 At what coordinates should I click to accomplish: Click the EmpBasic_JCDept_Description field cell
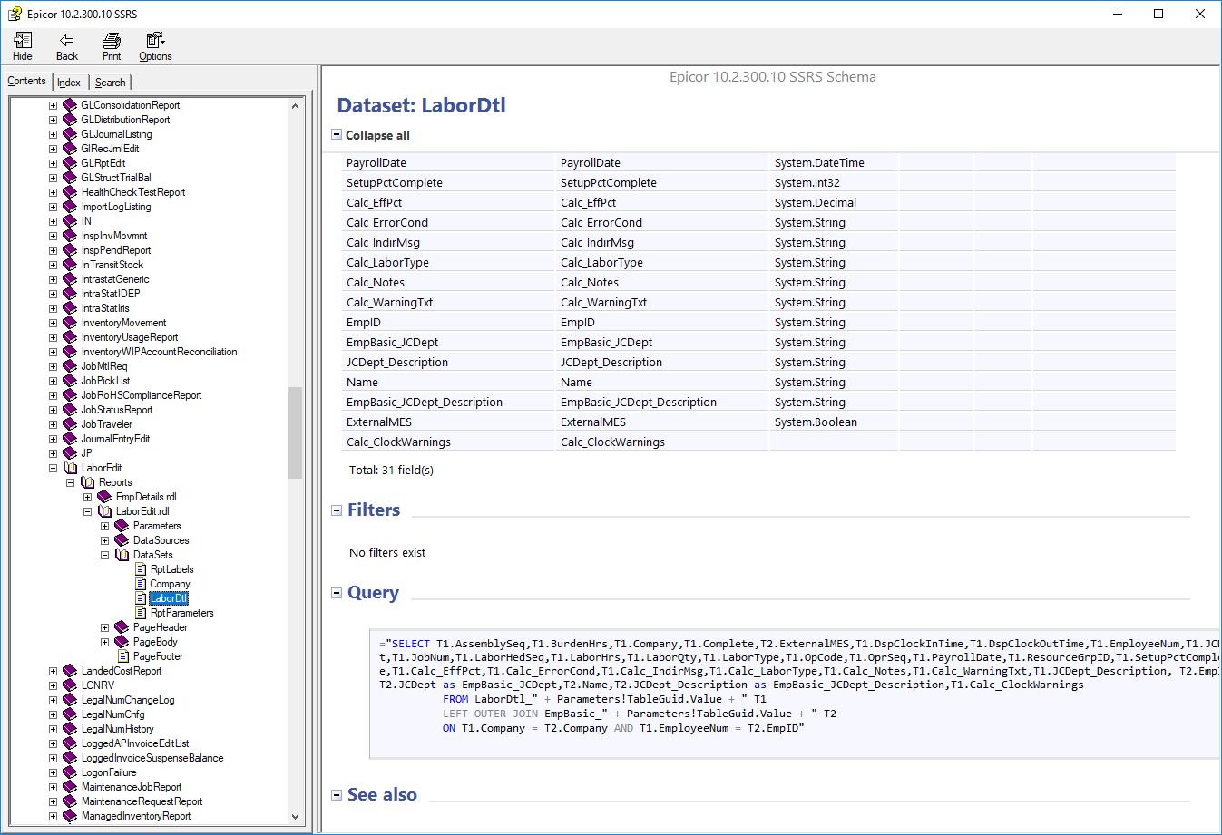pyautogui.click(x=448, y=403)
